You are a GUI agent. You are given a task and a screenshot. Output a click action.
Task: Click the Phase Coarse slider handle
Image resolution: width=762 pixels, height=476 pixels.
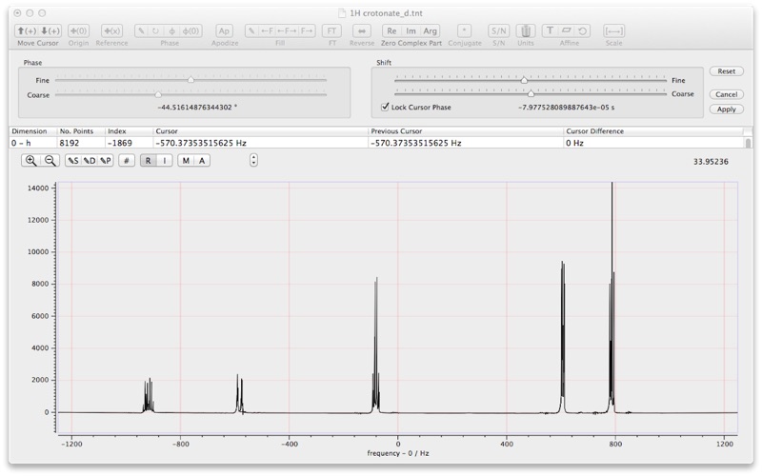click(x=158, y=94)
